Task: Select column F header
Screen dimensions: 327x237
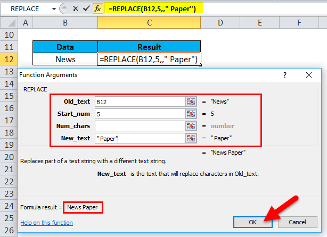Action: pyautogui.click(x=299, y=22)
